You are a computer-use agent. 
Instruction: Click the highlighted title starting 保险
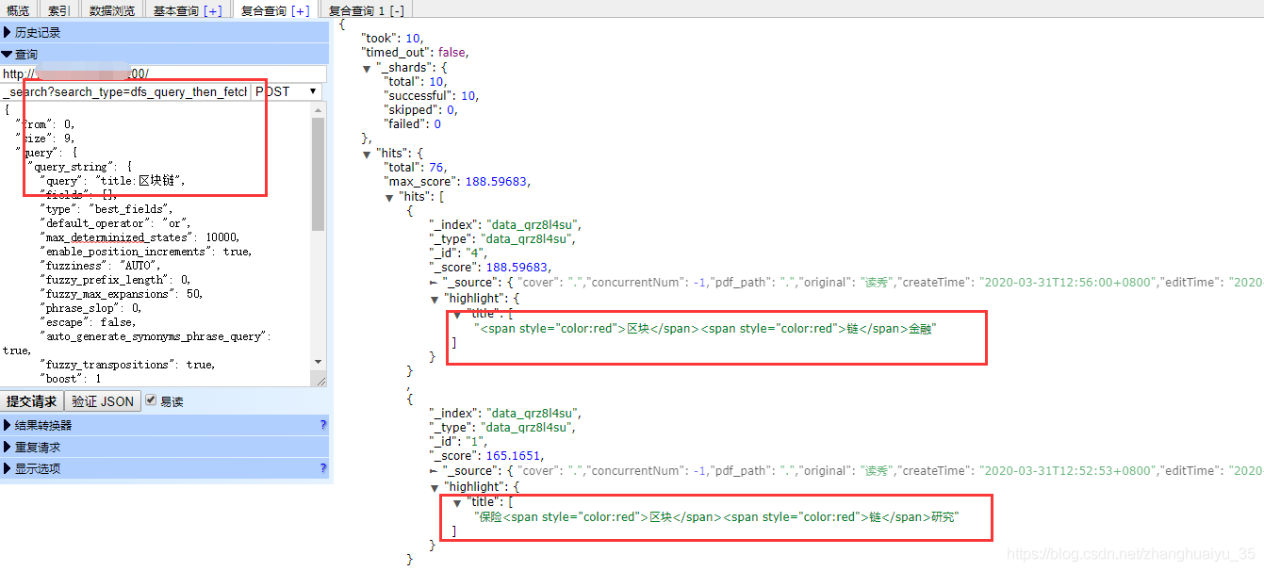click(716, 517)
